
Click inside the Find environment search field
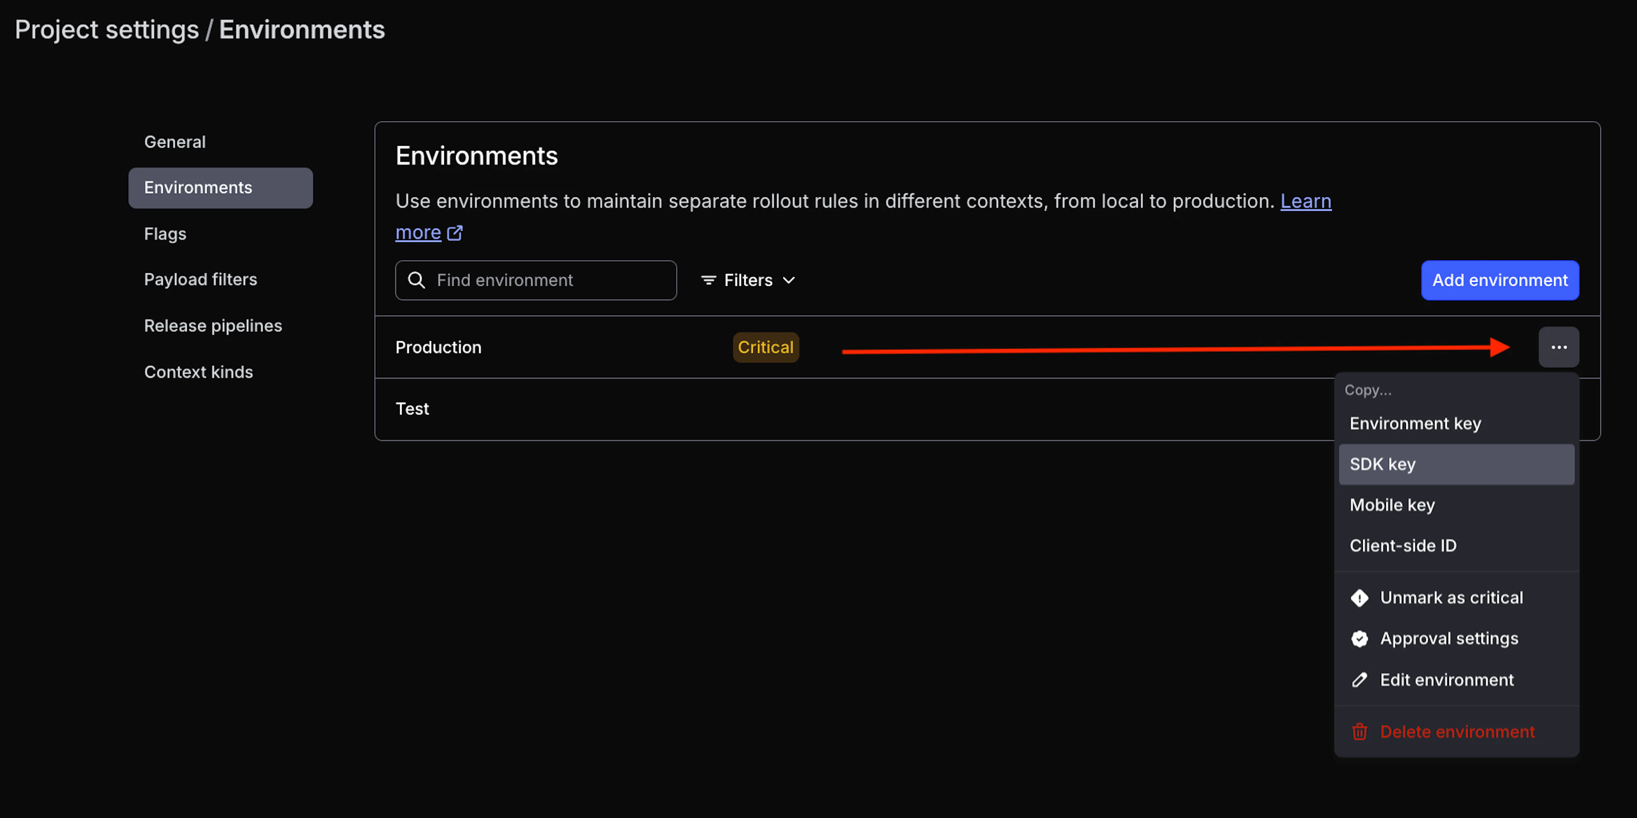(540, 280)
